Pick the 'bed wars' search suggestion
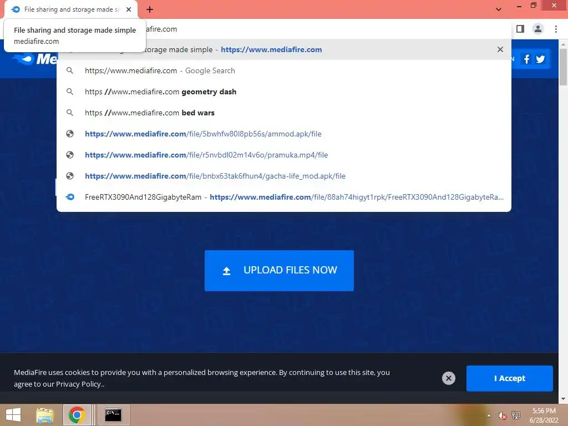 point(284,113)
